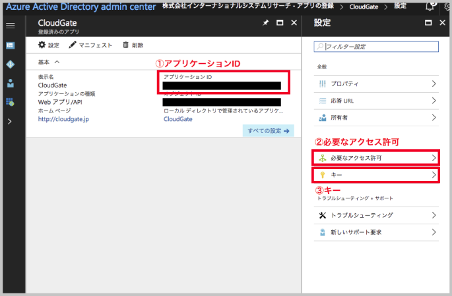Click the 削除 trash toolbar button
The width and height of the screenshot is (452, 296).
click(133, 45)
